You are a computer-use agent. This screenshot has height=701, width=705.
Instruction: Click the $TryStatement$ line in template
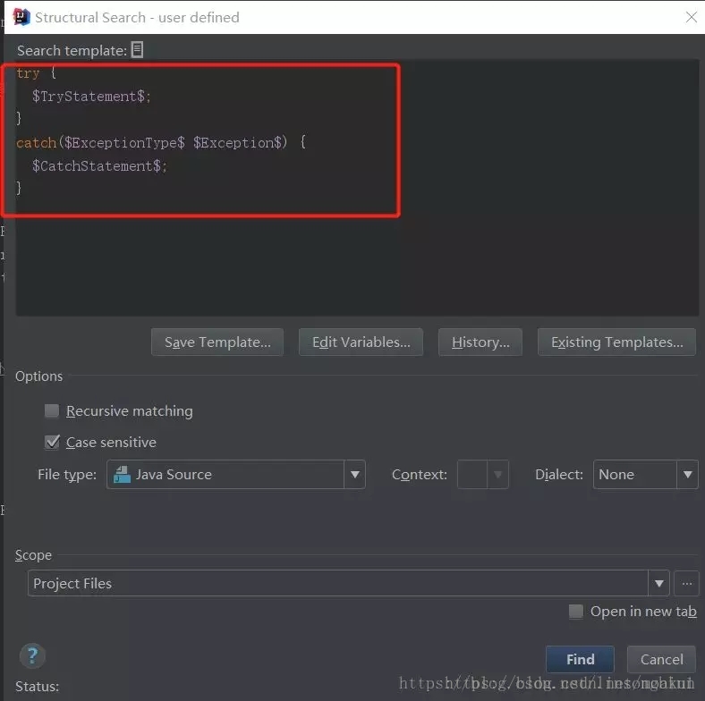91,96
